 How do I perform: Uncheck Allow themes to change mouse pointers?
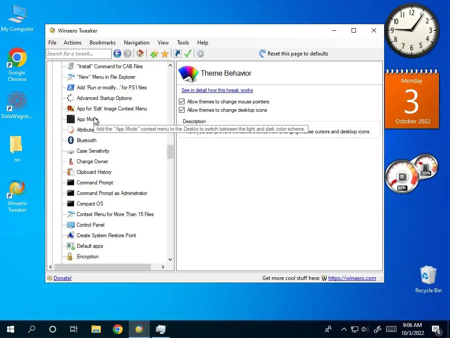click(x=181, y=102)
